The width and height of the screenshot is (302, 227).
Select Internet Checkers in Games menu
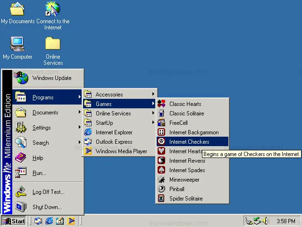[189, 142]
